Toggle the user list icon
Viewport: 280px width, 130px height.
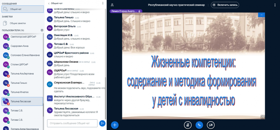(112, 5)
